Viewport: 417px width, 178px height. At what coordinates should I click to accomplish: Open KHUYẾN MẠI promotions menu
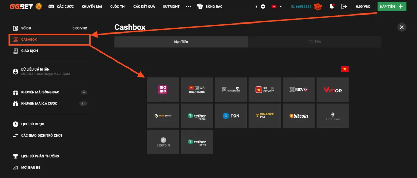[92, 7]
